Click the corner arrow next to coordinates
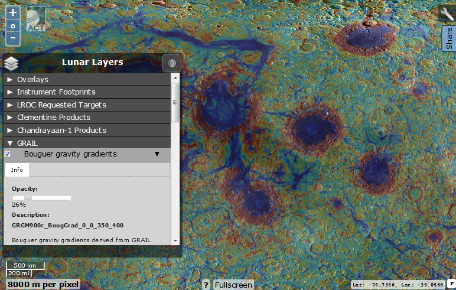Viewport: 456px width, 290px height. pos(452,284)
